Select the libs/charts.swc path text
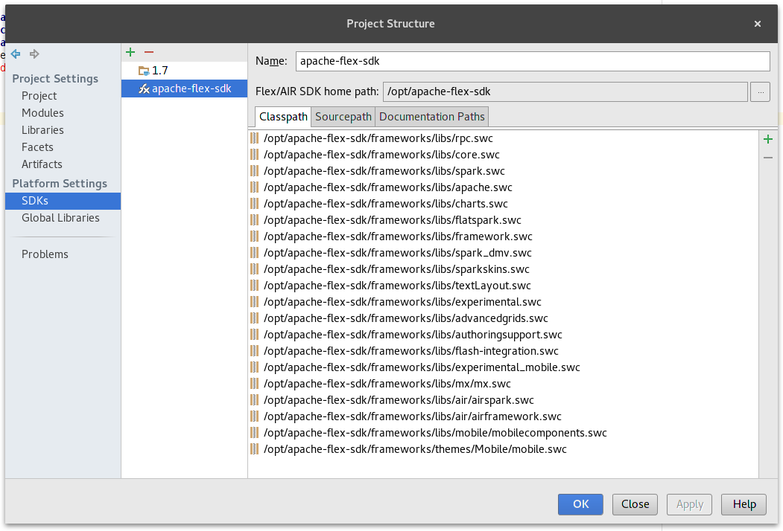This screenshot has width=783, height=531. coord(386,204)
